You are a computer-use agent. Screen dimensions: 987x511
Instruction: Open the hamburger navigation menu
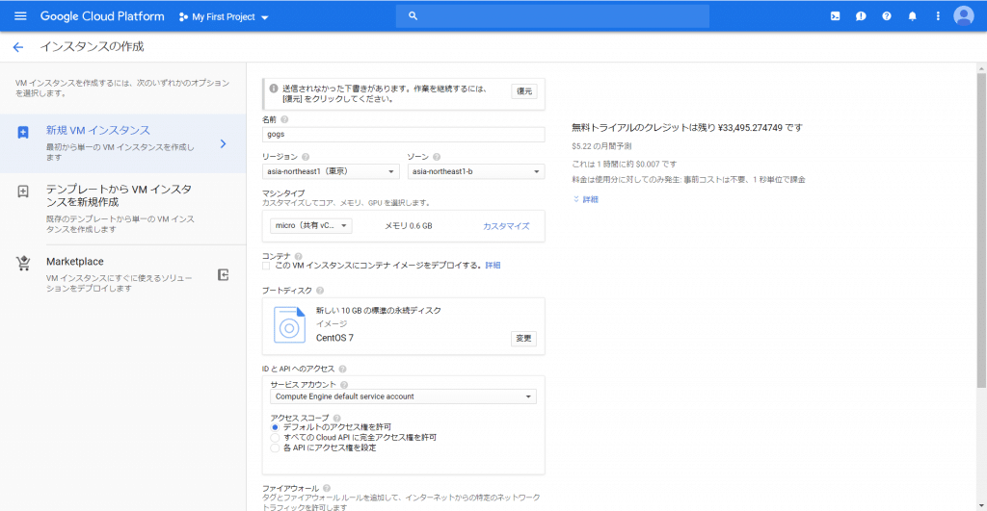click(x=20, y=16)
